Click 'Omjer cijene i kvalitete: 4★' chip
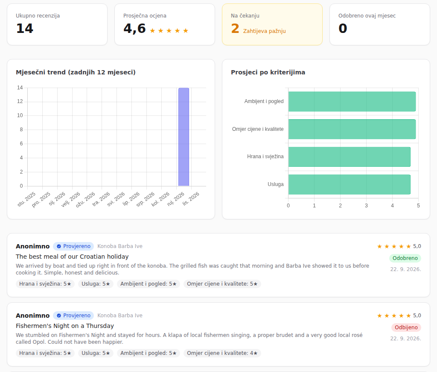Viewport: 437px width, 372px height. click(x=222, y=353)
